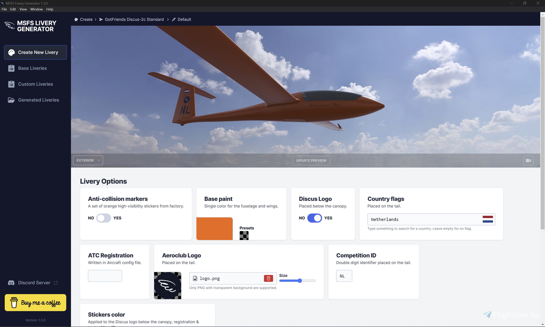Open the checkered Presets swatch under Base paint

click(244, 235)
